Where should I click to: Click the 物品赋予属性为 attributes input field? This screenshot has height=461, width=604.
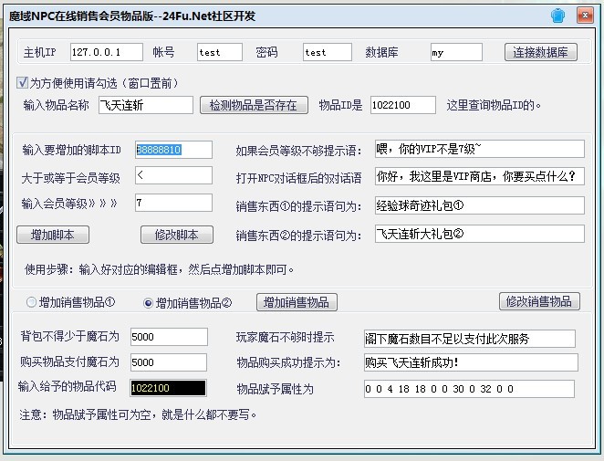pyautogui.click(x=468, y=389)
